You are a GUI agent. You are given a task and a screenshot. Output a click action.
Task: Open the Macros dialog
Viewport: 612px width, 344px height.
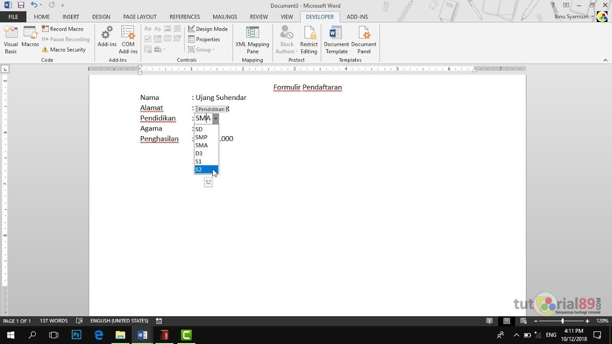pos(30,36)
